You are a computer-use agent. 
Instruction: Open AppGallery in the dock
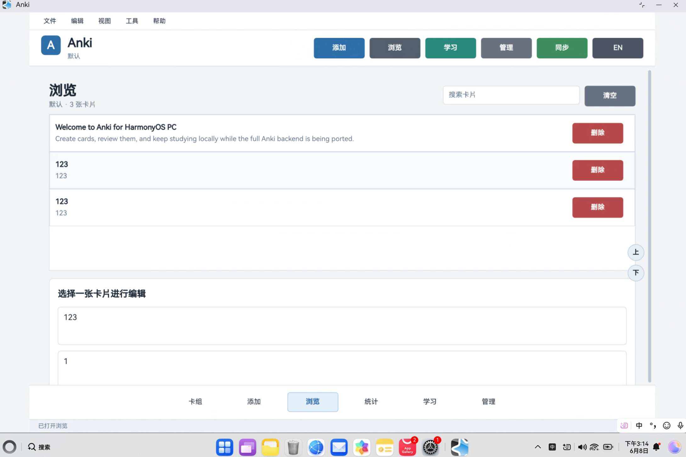tap(408, 447)
